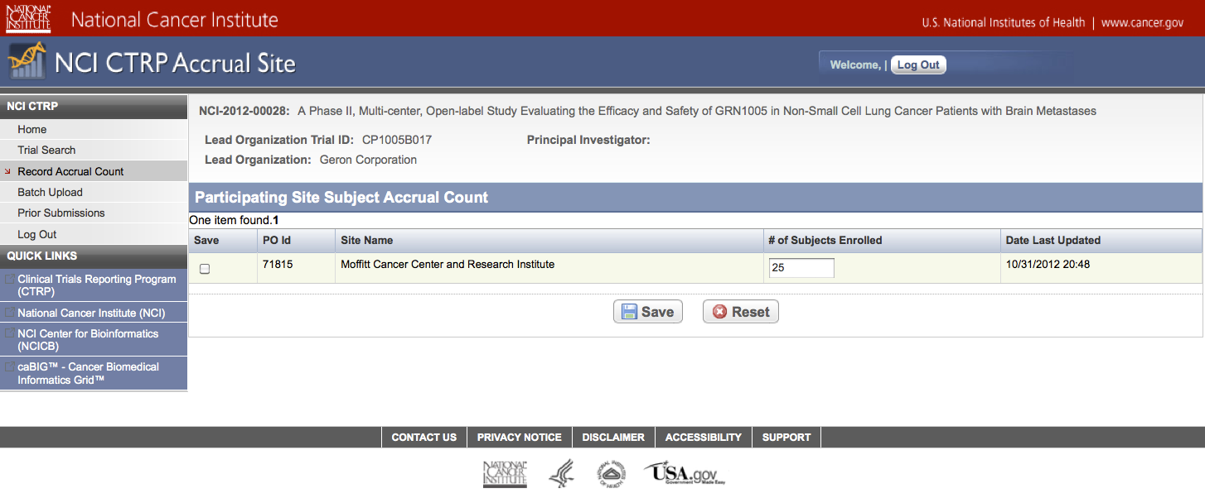Click the floppy disk icon on Save button
Viewport: 1205px width, 493px height.
coord(630,312)
